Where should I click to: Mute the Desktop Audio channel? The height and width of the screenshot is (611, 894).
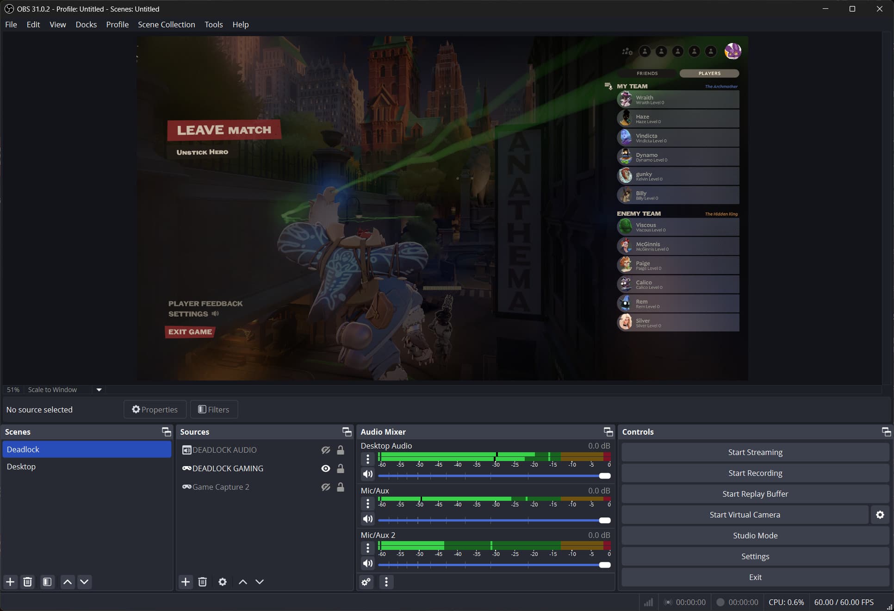367,474
